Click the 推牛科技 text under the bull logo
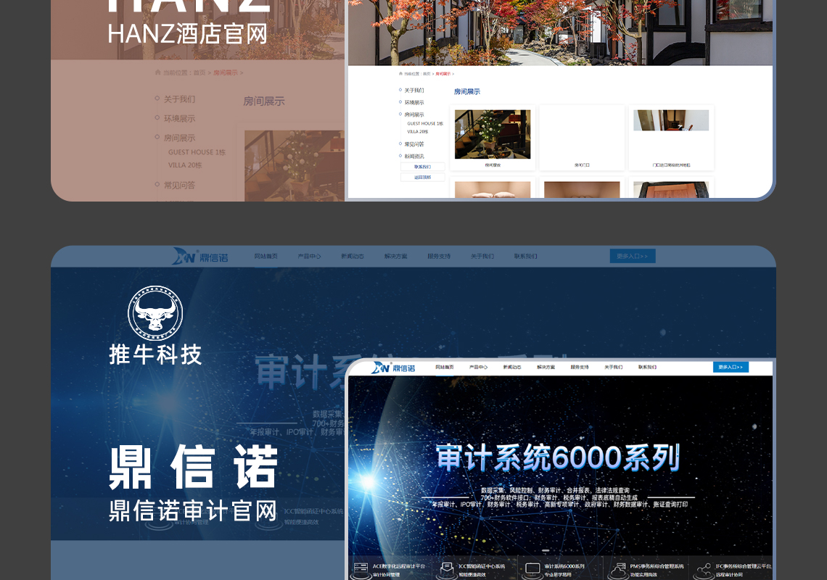 click(x=155, y=355)
